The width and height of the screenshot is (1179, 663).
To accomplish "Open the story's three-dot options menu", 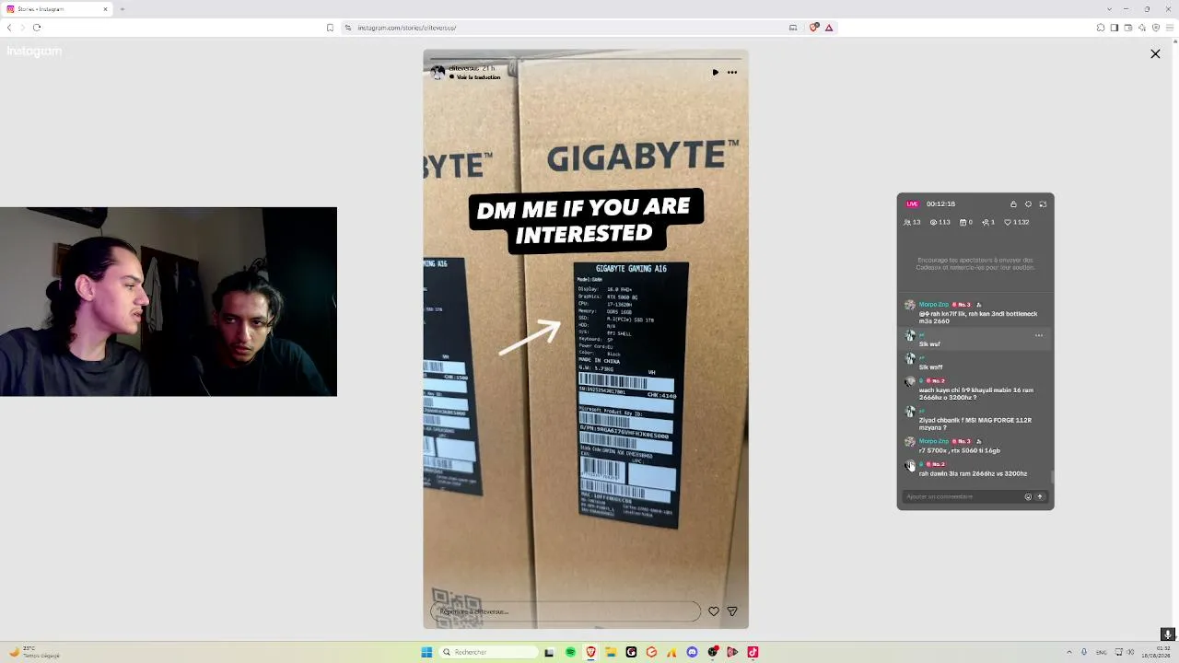I will (x=732, y=72).
